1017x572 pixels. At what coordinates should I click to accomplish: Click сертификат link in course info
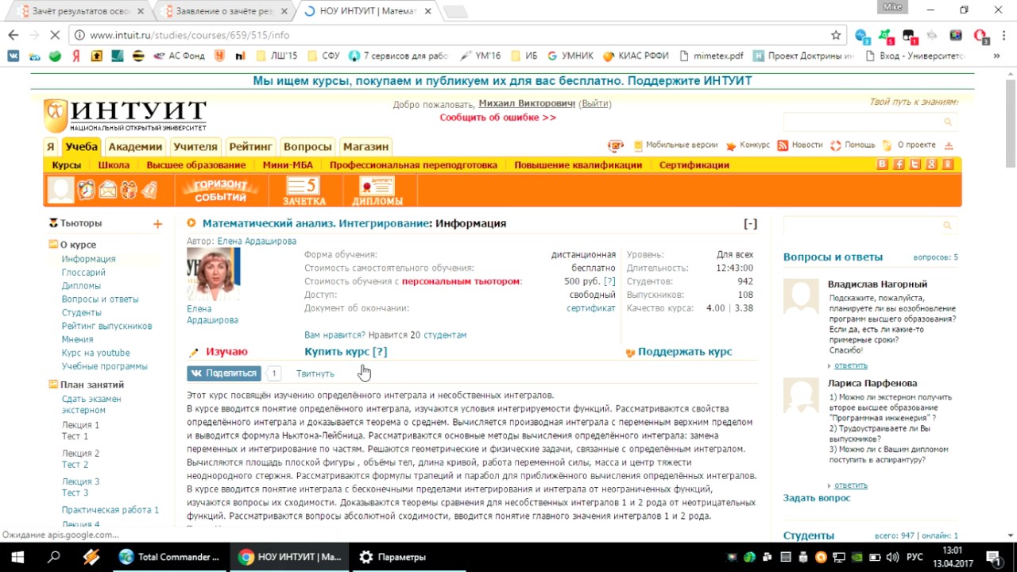tap(591, 308)
